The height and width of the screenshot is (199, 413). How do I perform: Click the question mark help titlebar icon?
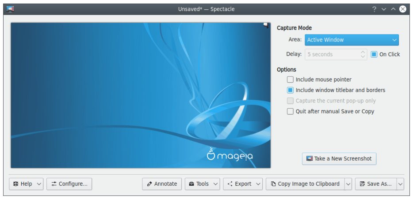pos(374,9)
